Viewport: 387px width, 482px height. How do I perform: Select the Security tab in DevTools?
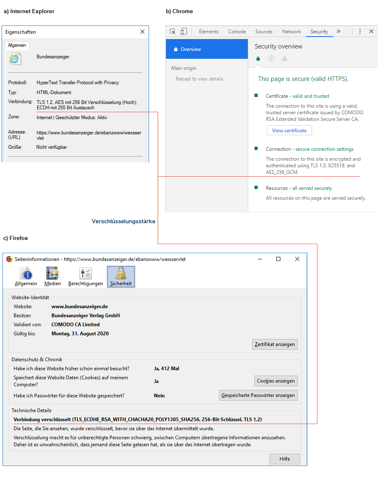coord(319,32)
